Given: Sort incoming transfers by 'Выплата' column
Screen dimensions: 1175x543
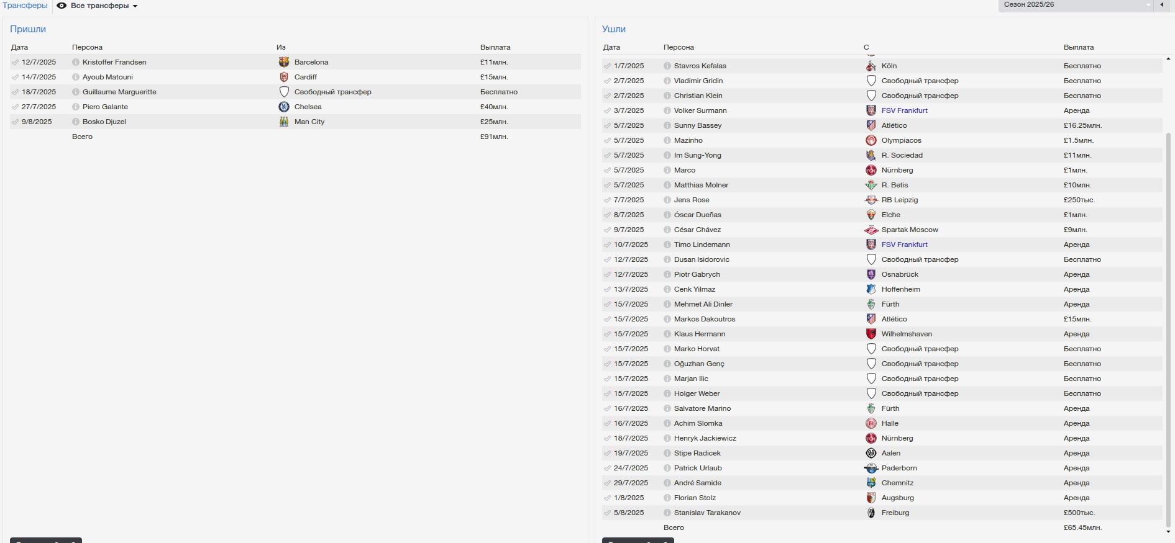Looking at the screenshot, I should click(495, 47).
